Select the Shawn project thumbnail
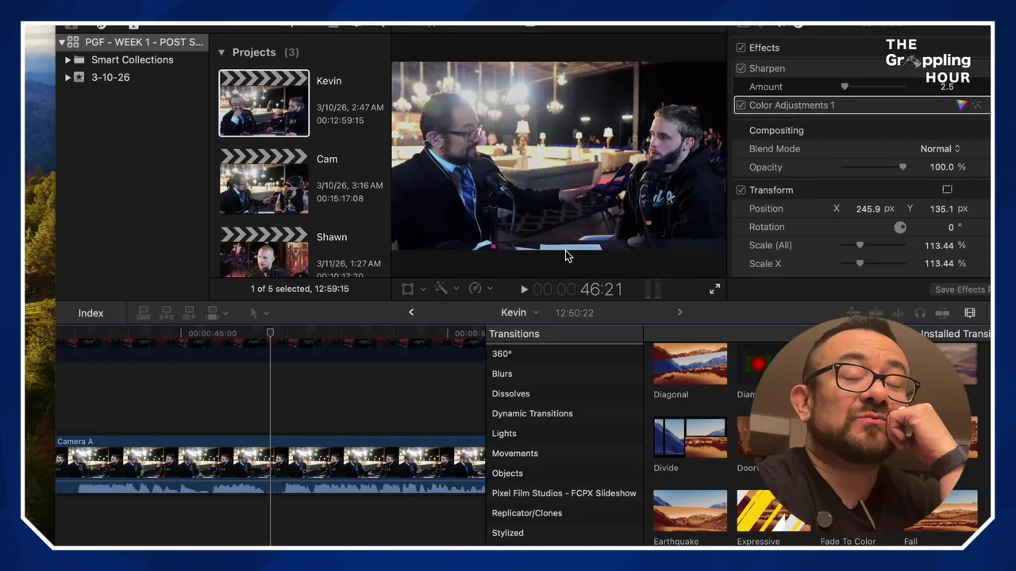The image size is (1016, 571). click(264, 252)
